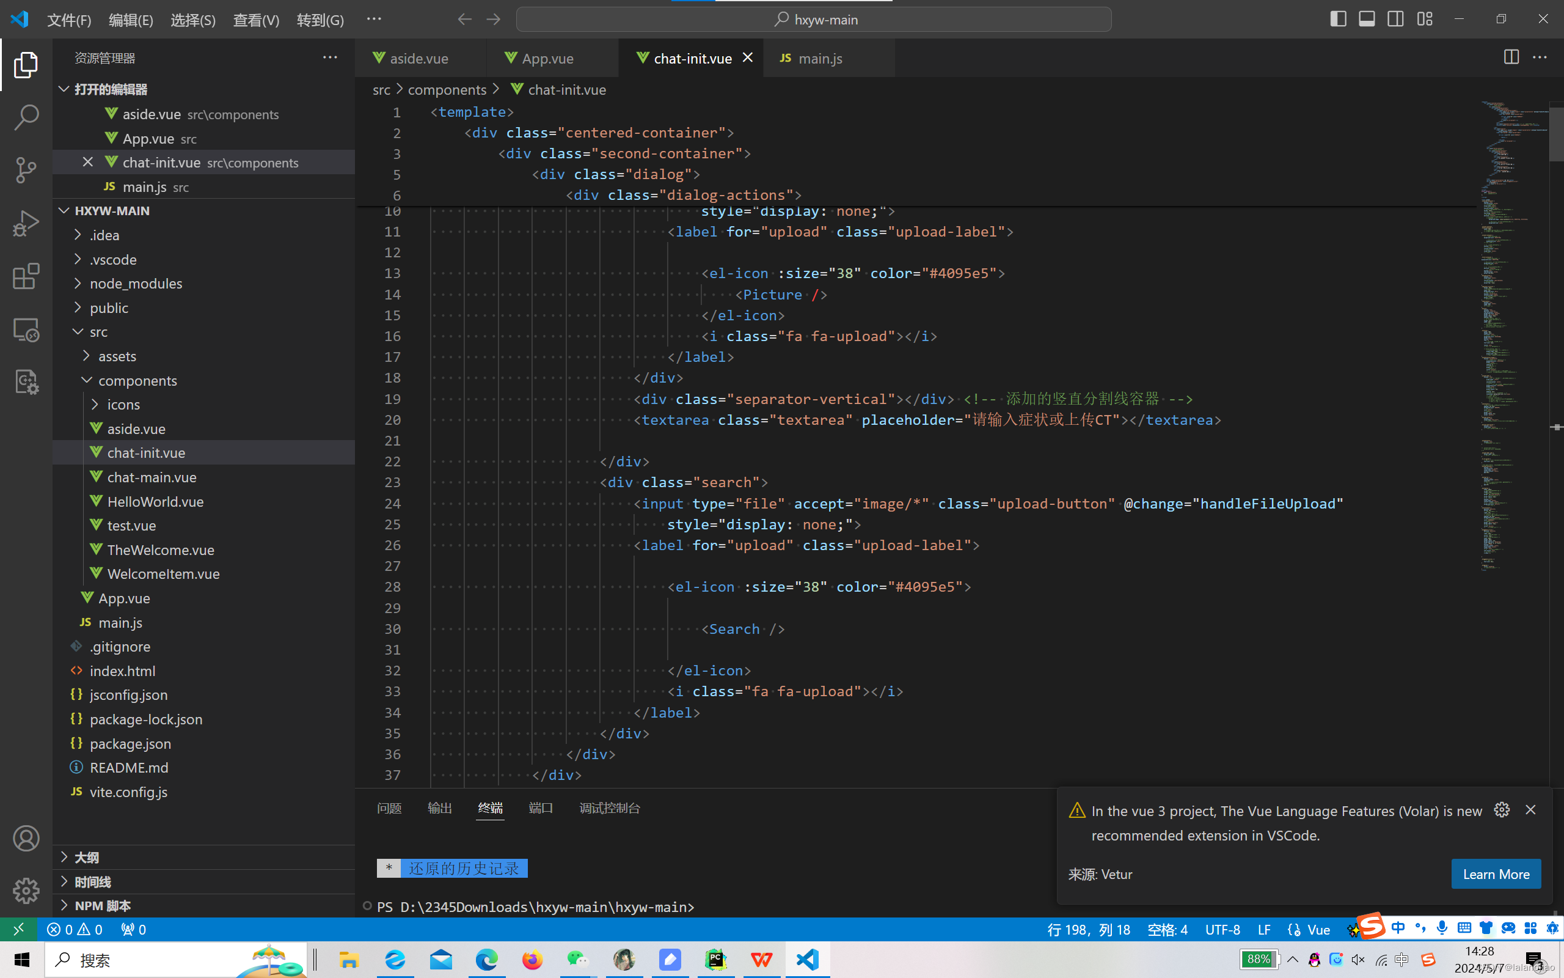This screenshot has width=1564, height=978.
Task: Switch to the main.js editor tab
Action: click(x=829, y=58)
